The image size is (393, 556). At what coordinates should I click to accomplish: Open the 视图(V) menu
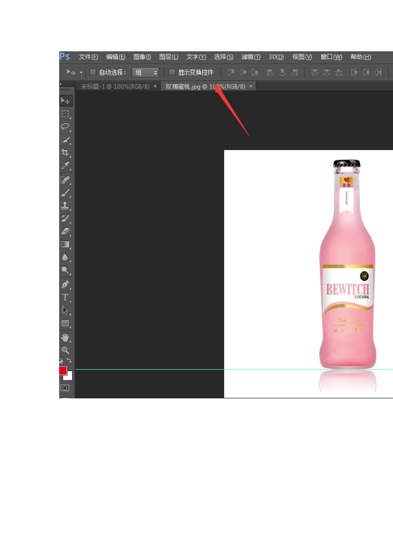302,57
